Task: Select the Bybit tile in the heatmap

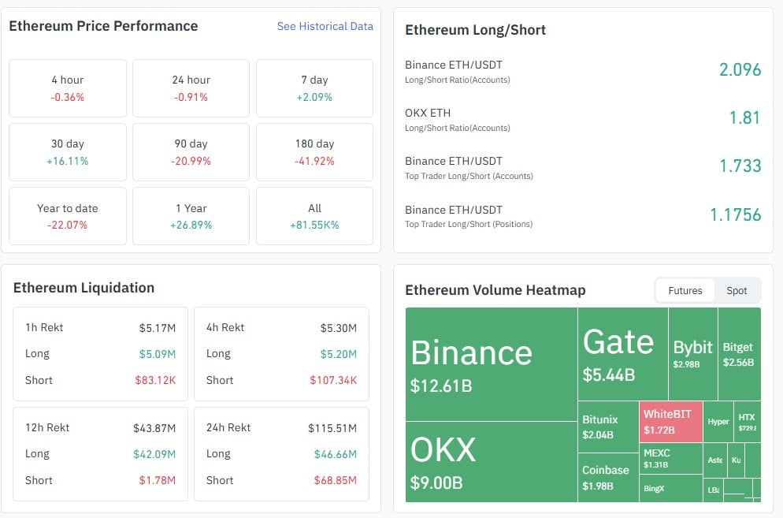Action: pyautogui.click(x=691, y=347)
